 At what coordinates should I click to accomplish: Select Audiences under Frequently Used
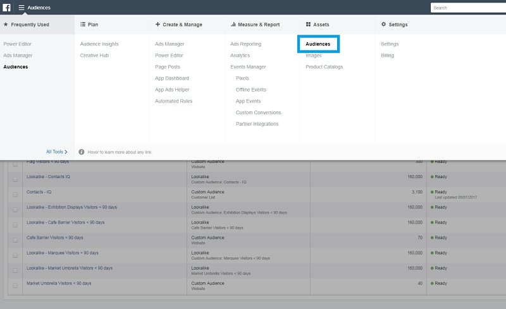pos(15,67)
